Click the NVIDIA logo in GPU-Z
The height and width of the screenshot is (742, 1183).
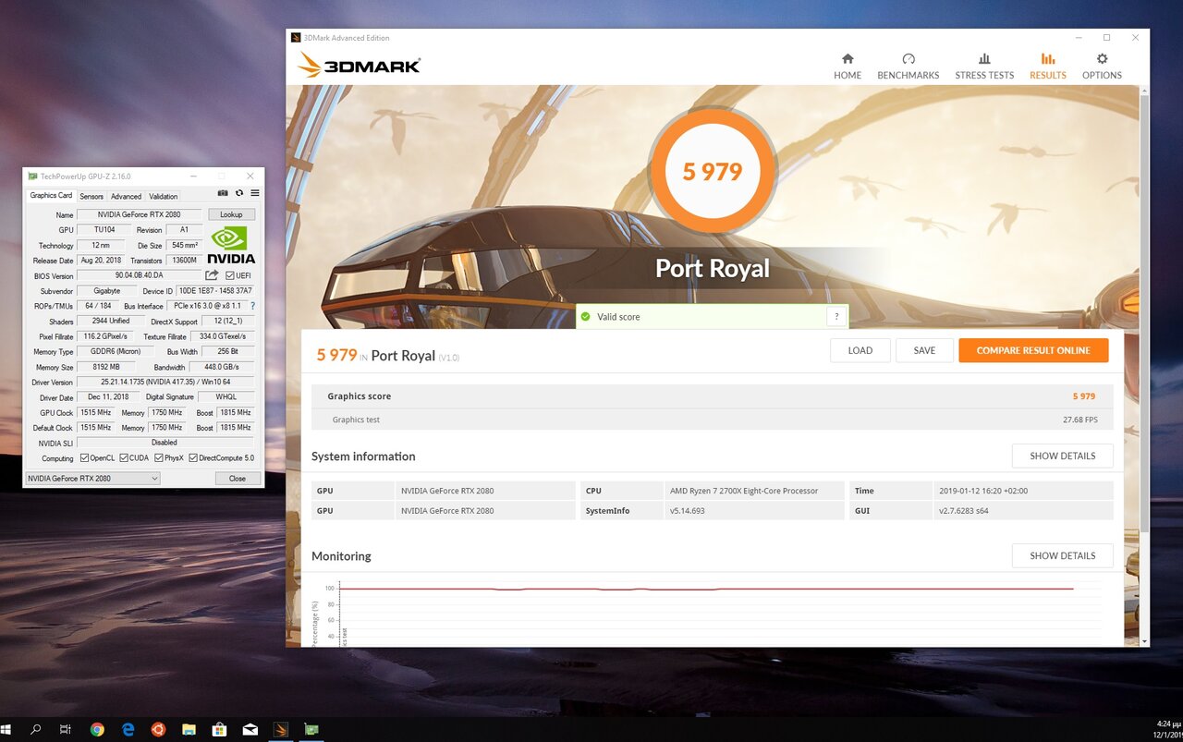pyautogui.click(x=231, y=245)
